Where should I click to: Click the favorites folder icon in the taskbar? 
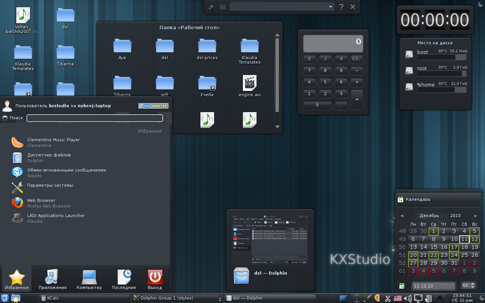[16, 298]
